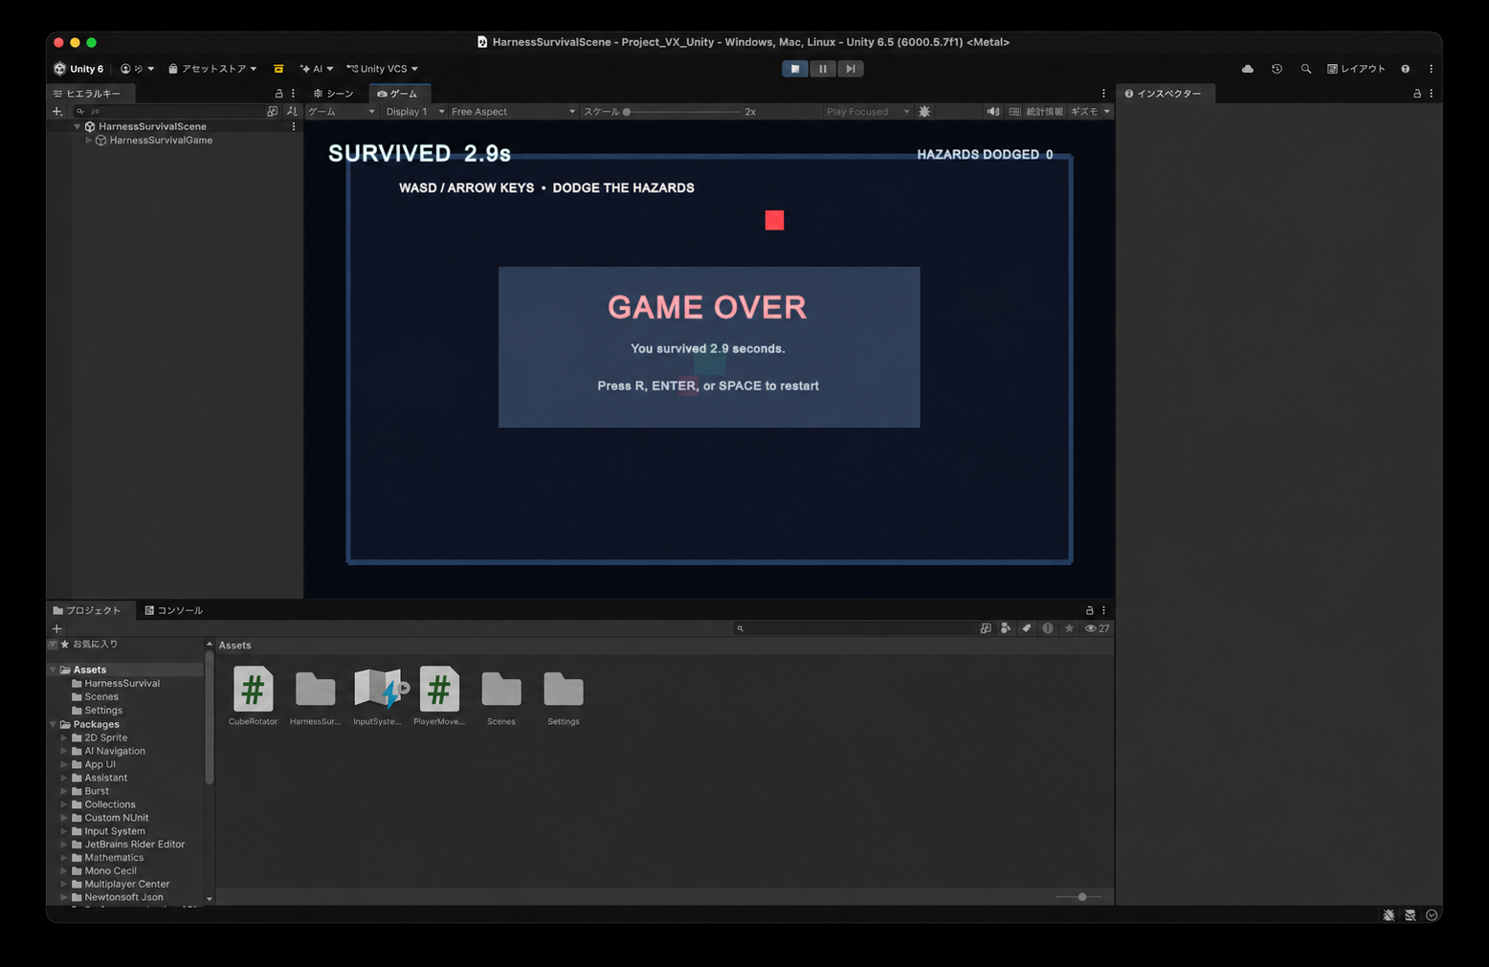This screenshot has width=1489, height=967.
Task: Switch to the Console (コンソール) tab
Action: pyautogui.click(x=173, y=610)
